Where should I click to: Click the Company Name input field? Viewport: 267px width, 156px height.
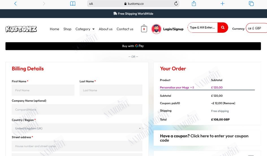tap(77, 109)
